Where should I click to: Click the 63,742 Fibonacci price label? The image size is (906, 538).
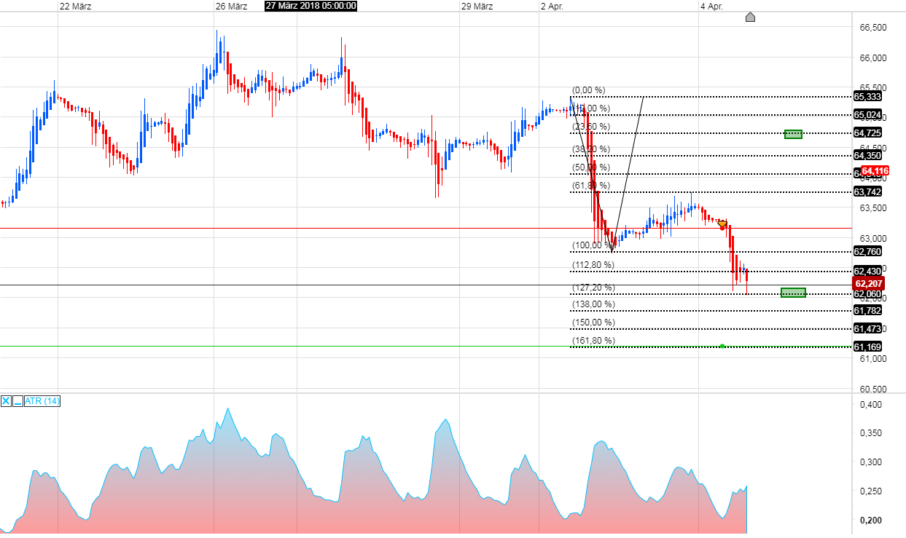(x=867, y=192)
